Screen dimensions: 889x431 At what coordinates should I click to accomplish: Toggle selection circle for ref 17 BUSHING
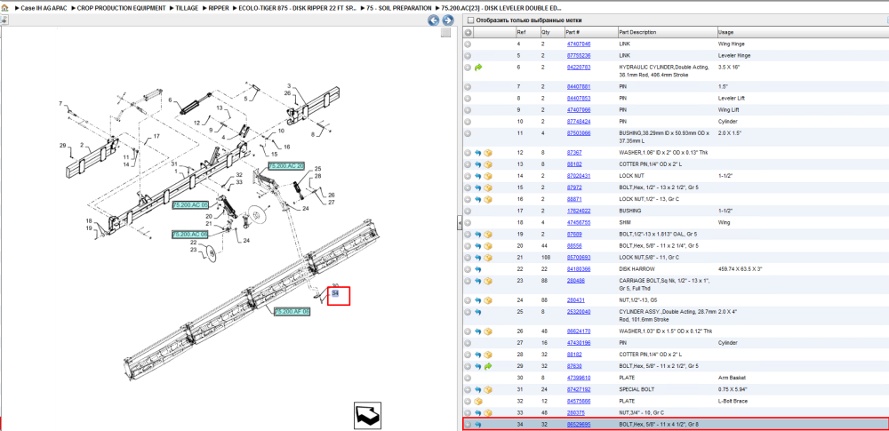pos(468,211)
